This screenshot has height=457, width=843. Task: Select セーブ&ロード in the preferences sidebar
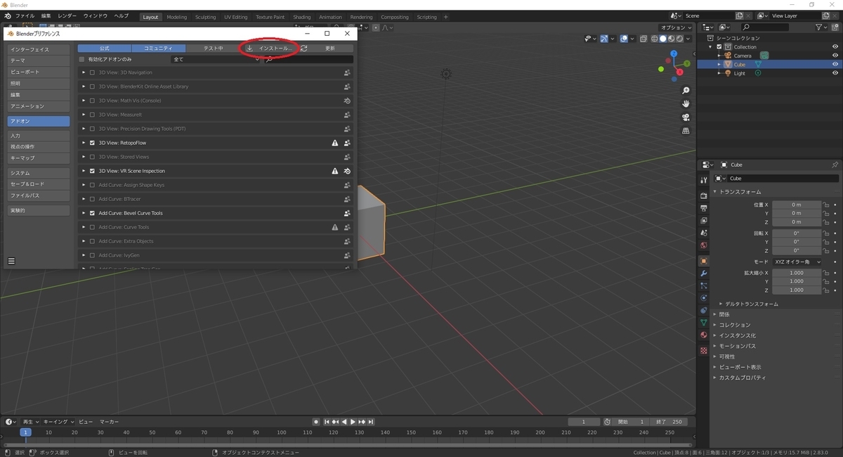39,184
